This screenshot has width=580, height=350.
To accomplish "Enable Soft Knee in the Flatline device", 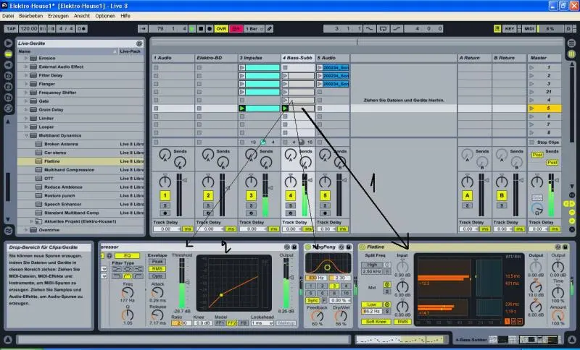I will click(375, 321).
